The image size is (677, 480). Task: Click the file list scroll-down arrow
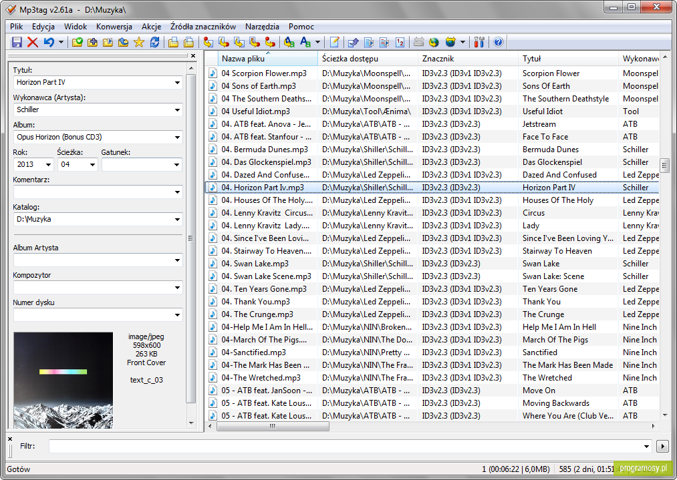[x=664, y=415]
